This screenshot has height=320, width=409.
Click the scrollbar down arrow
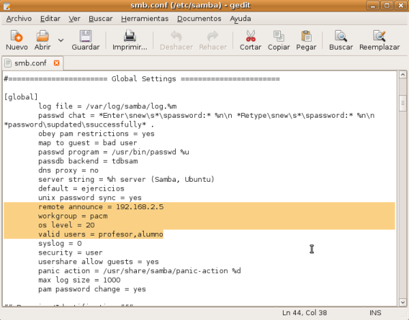tap(403, 301)
